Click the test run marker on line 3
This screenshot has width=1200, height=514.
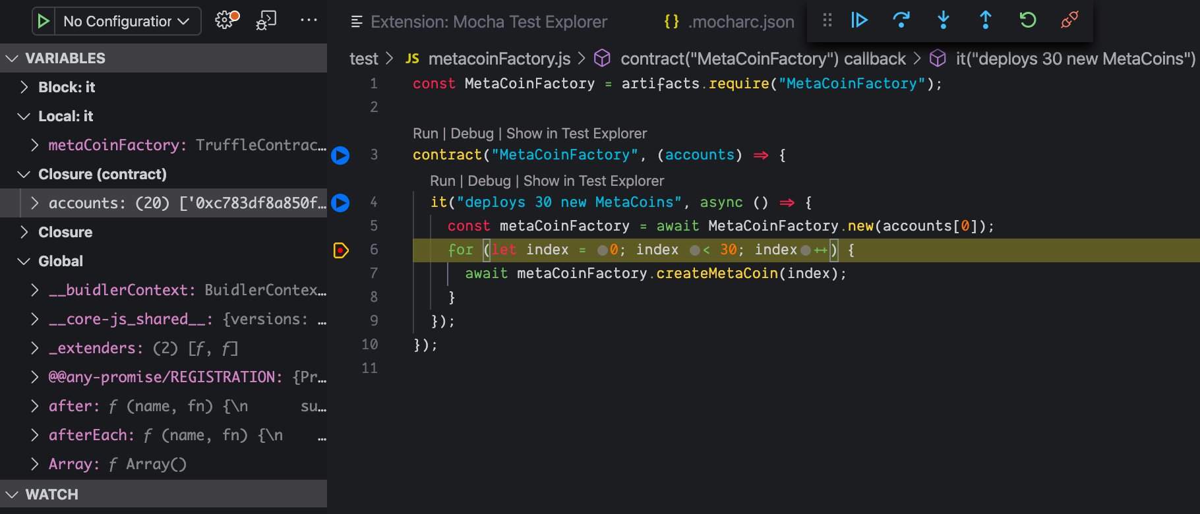point(340,155)
